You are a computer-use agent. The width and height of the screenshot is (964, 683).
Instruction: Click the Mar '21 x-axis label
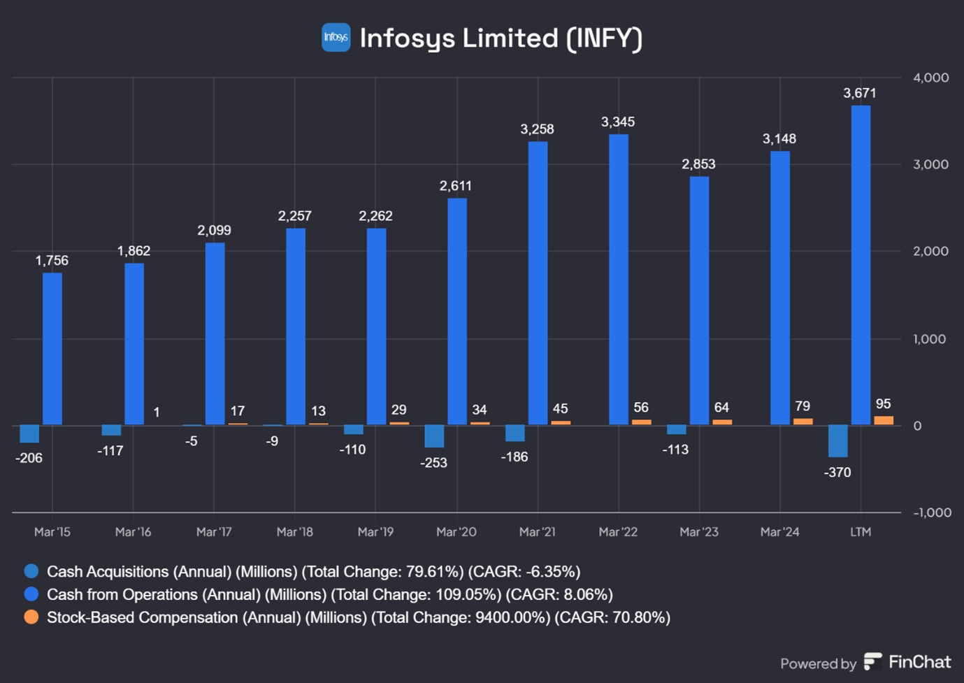point(537,532)
